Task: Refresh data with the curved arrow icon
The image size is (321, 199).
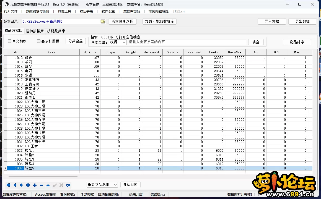Action: tap(68, 185)
